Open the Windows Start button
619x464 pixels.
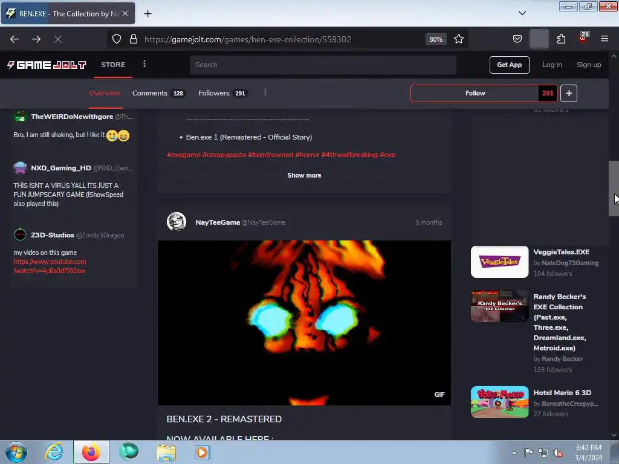(x=16, y=452)
